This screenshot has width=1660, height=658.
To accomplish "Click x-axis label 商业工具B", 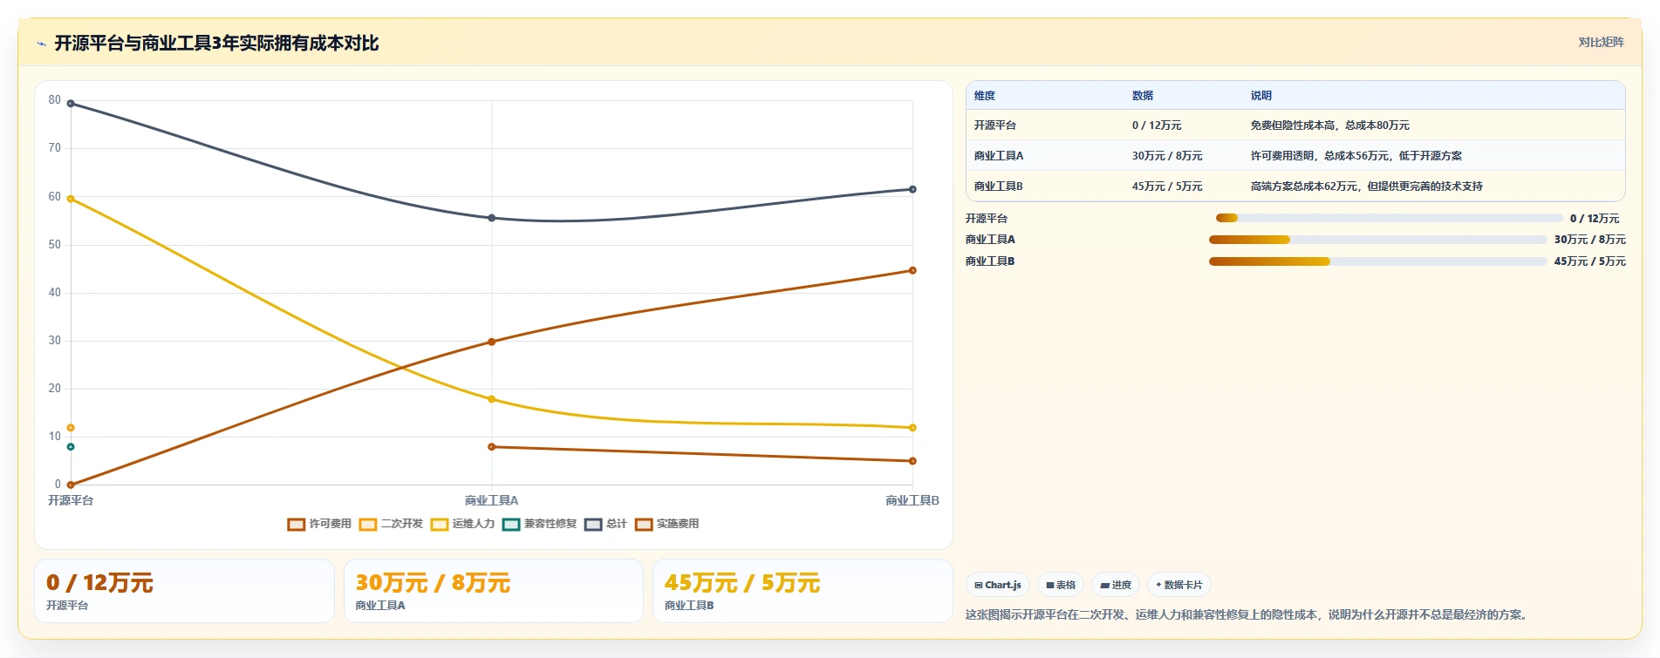I will (912, 500).
